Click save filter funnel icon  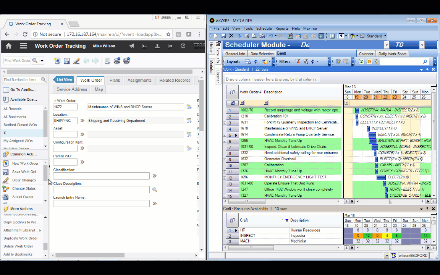point(305,61)
